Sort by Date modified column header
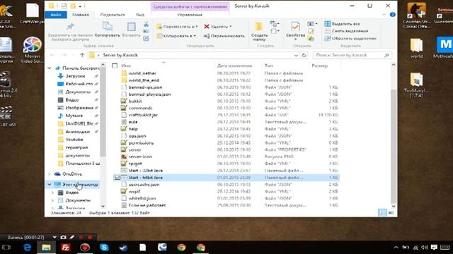453x254 pixels. pyautogui.click(x=234, y=66)
